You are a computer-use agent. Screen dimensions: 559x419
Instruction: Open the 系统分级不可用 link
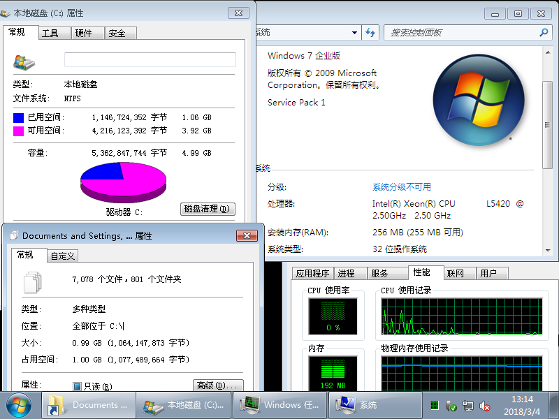point(401,186)
